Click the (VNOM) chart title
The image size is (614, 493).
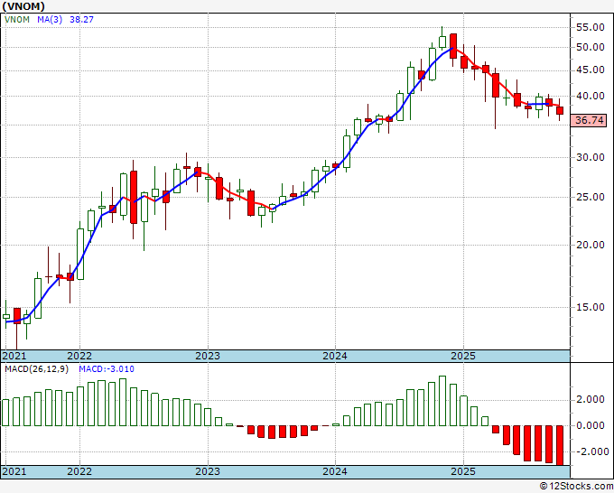23,6
